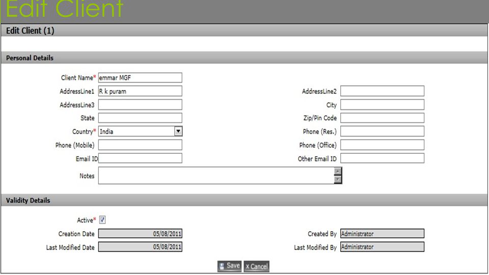This screenshot has width=489, height=275.
Task: Click the Other Email ID input field
Action: tap(382, 158)
